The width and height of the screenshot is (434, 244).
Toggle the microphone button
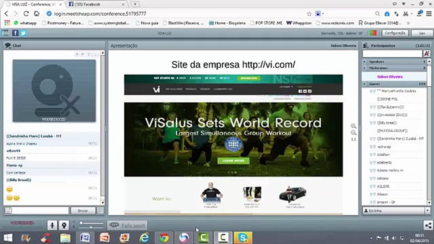[52, 225]
